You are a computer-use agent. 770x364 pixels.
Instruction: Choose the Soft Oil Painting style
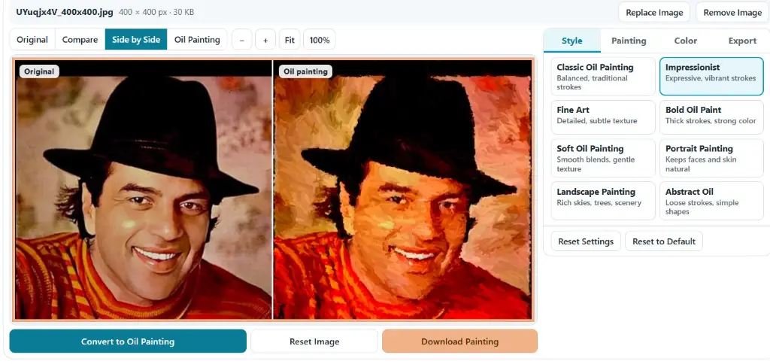pos(603,158)
